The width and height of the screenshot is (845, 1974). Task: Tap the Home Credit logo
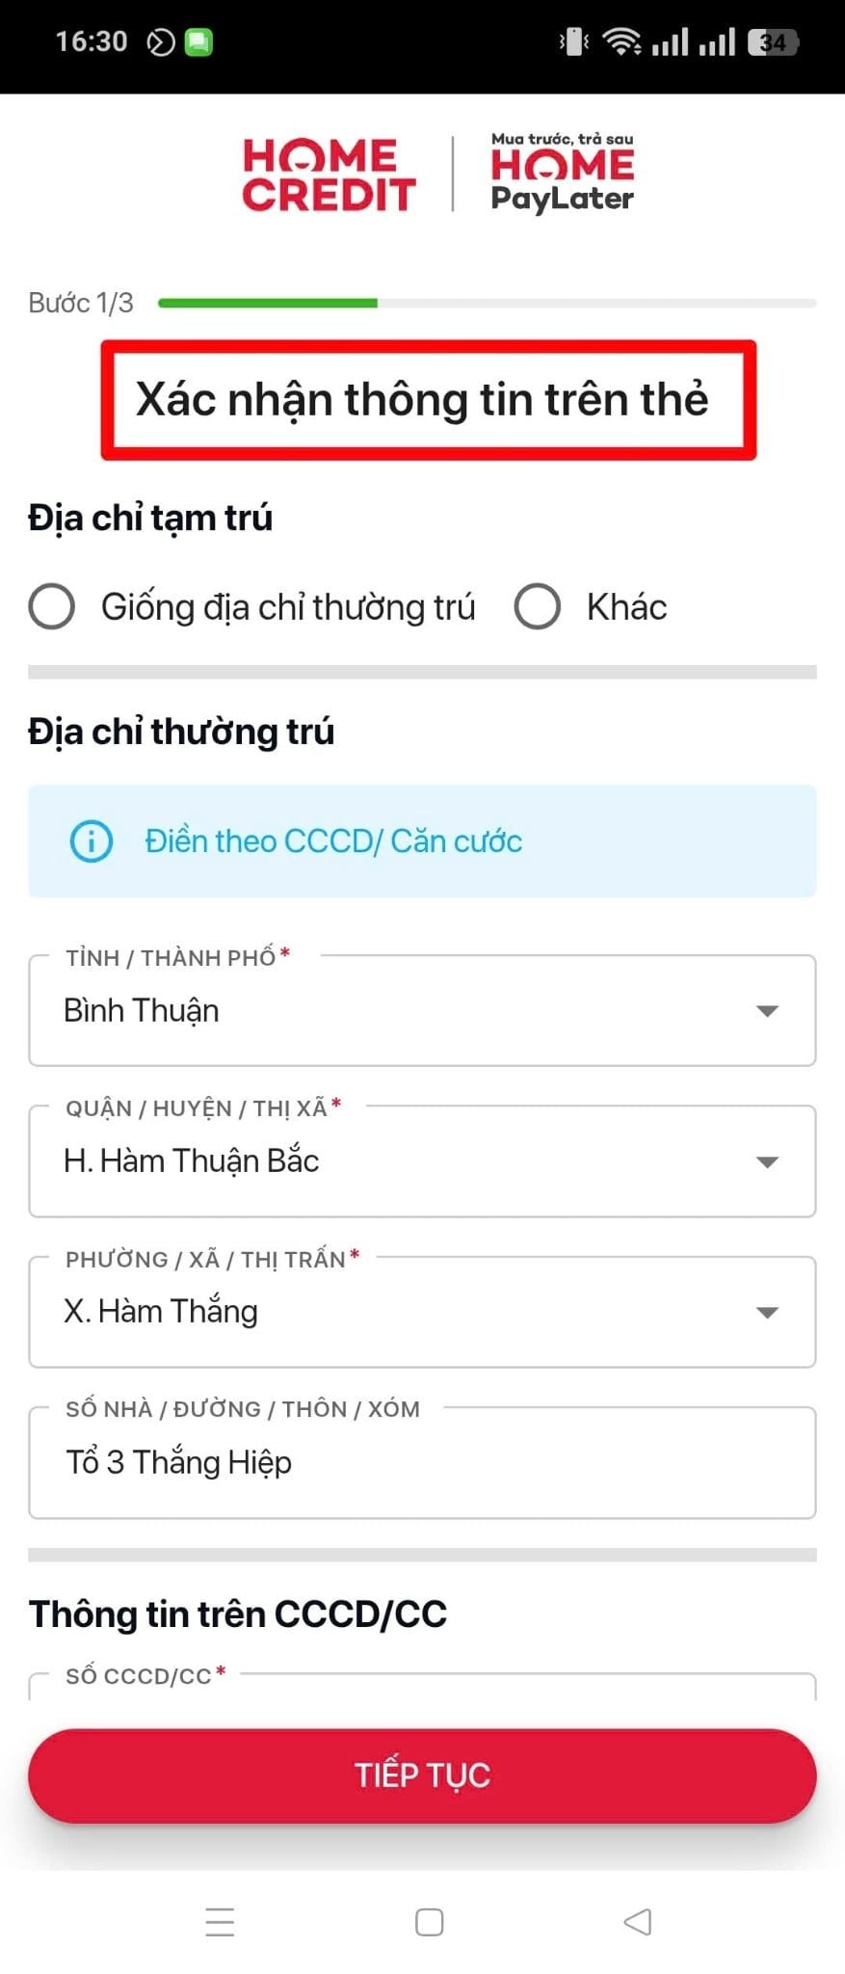click(x=329, y=174)
